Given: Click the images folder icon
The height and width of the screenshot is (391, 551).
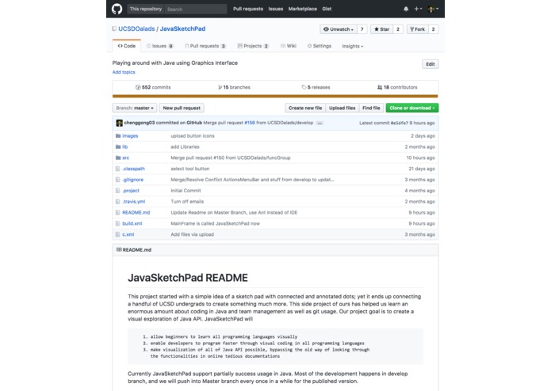Looking at the screenshot, I should [118, 135].
